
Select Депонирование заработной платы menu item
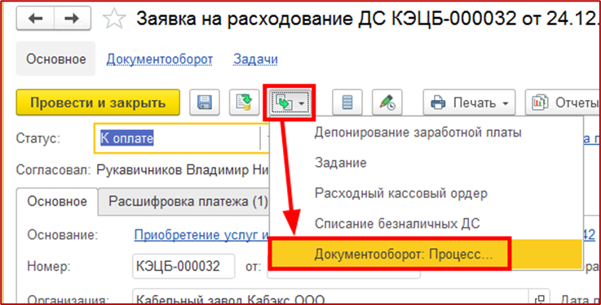coord(426,133)
